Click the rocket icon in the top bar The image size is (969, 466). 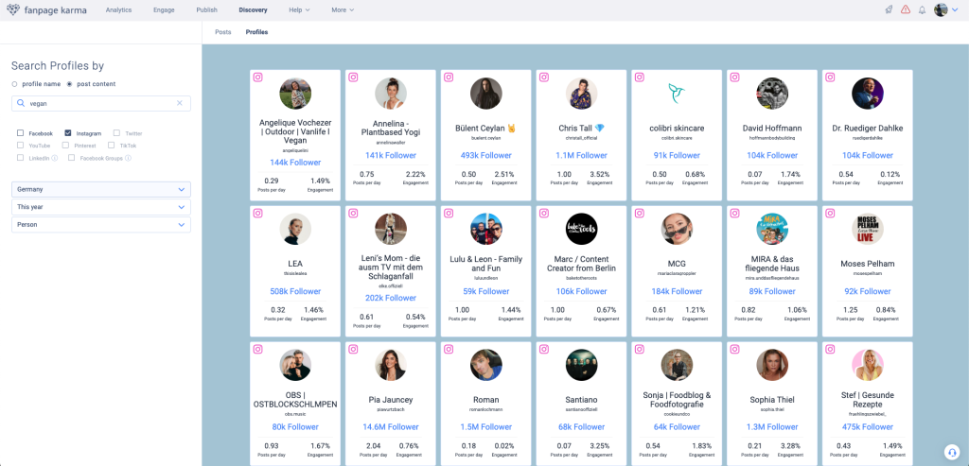889,9
